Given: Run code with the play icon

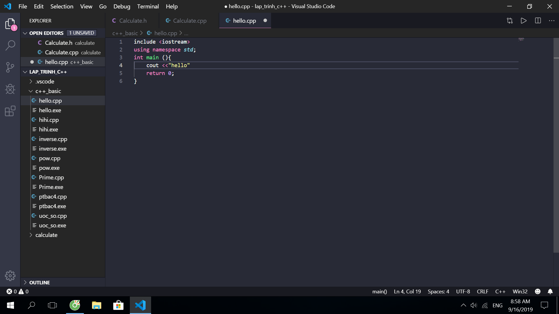Looking at the screenshot, I should coord(523,21).
